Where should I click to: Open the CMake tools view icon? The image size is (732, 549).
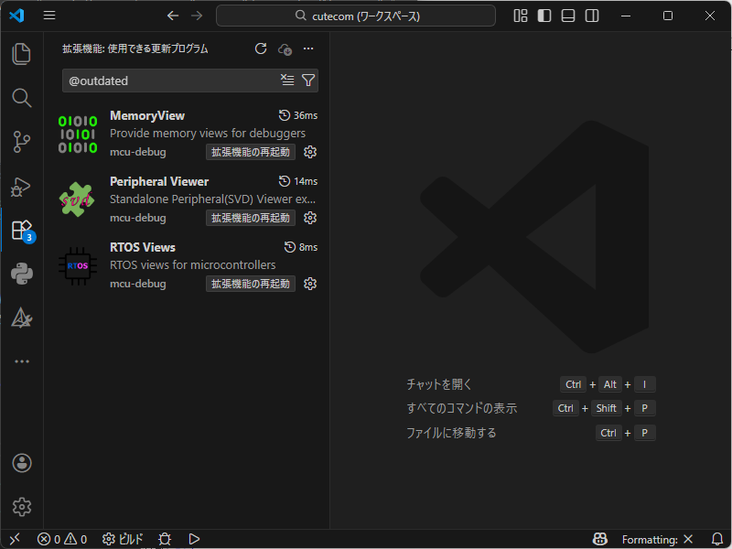click(21, 318)
